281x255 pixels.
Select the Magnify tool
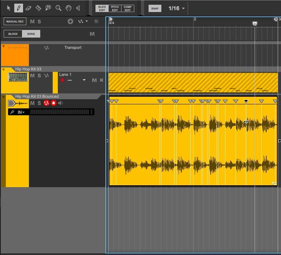[59, 8]
